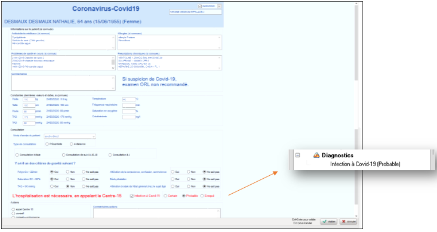This screenshot has width=437, height=232.
Task: Click the Pouls input field
Action: point(29,111)
